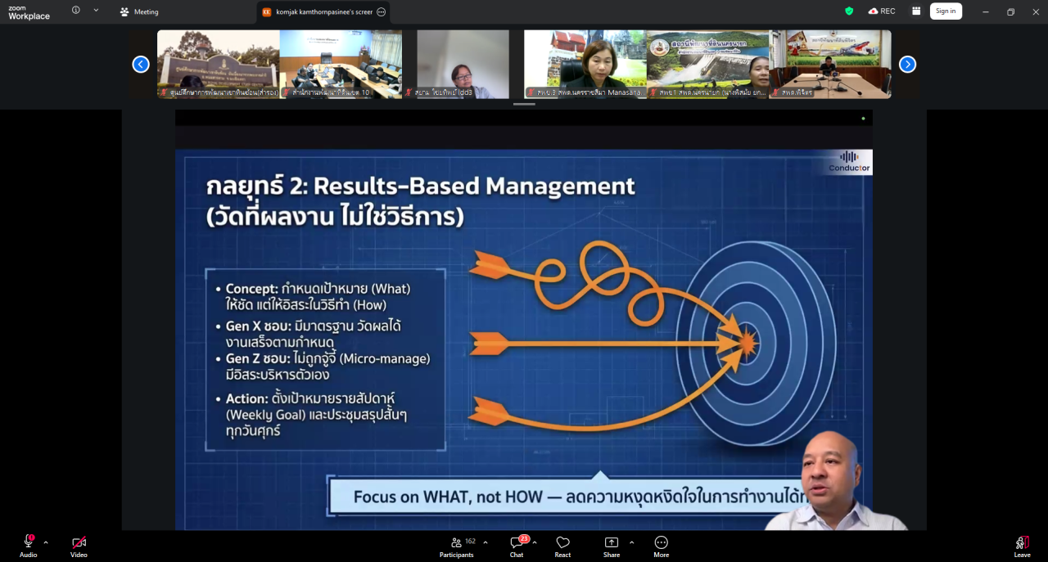This screenshot has width=1048, height=562.
Task: Open options for komjak kamthornpasinee's screen tab
Action: tap(381, 12)
